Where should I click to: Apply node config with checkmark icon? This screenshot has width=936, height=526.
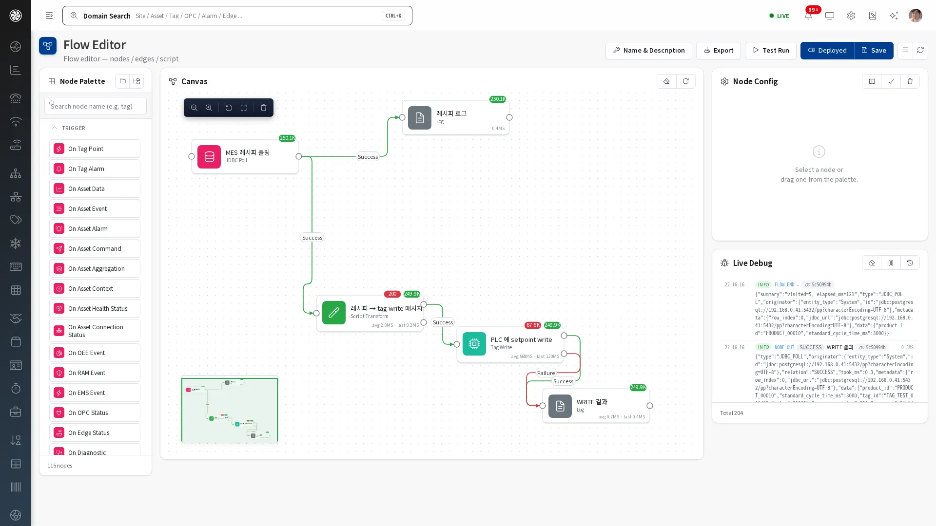[x=891, y=81]
